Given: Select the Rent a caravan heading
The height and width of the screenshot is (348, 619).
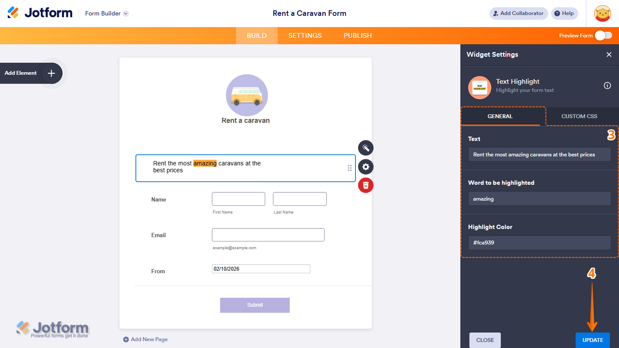Looking at the screenshot, I should pos(246,121).
